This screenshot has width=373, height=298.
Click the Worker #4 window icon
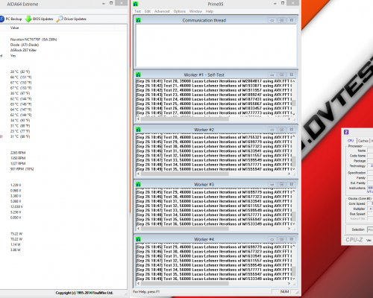tap(139, 239)
